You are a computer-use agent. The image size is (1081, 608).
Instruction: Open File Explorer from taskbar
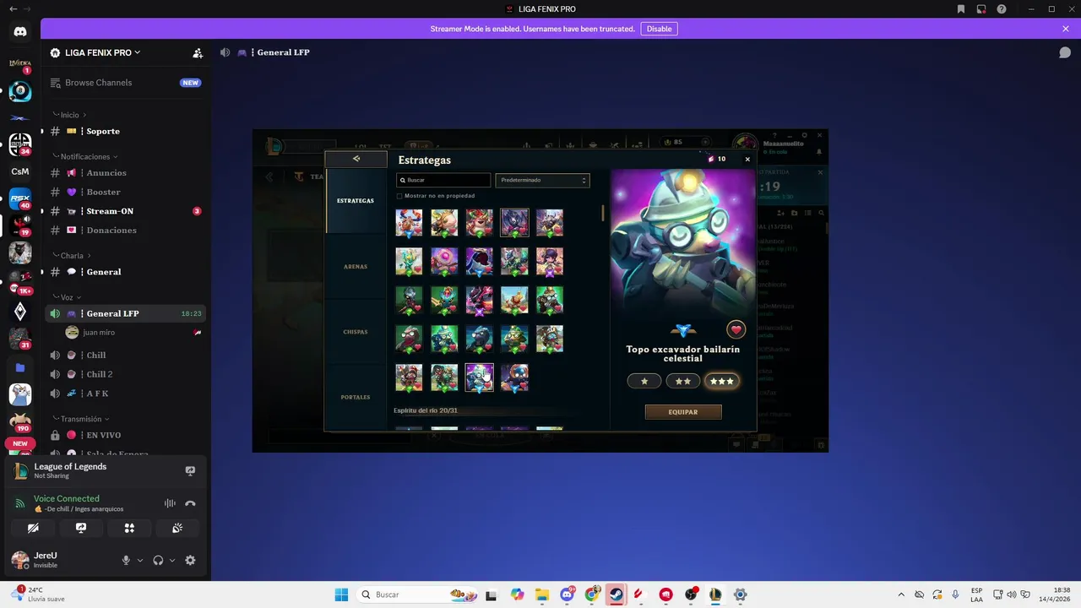pyautogui.click(x=541, y=594)
